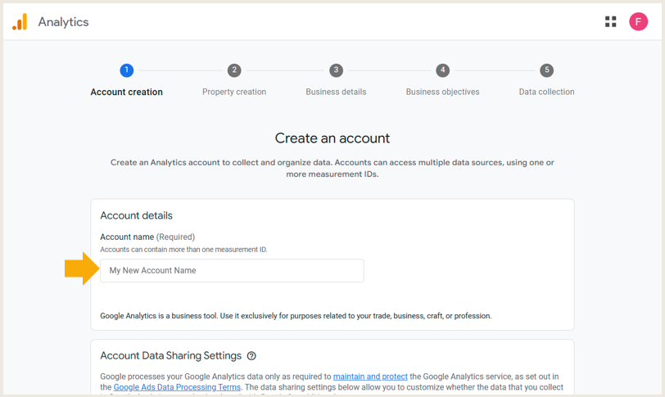Click the 'Create an account' heading
The height and width of the screenshot is (397, 665).
point(332,138)
